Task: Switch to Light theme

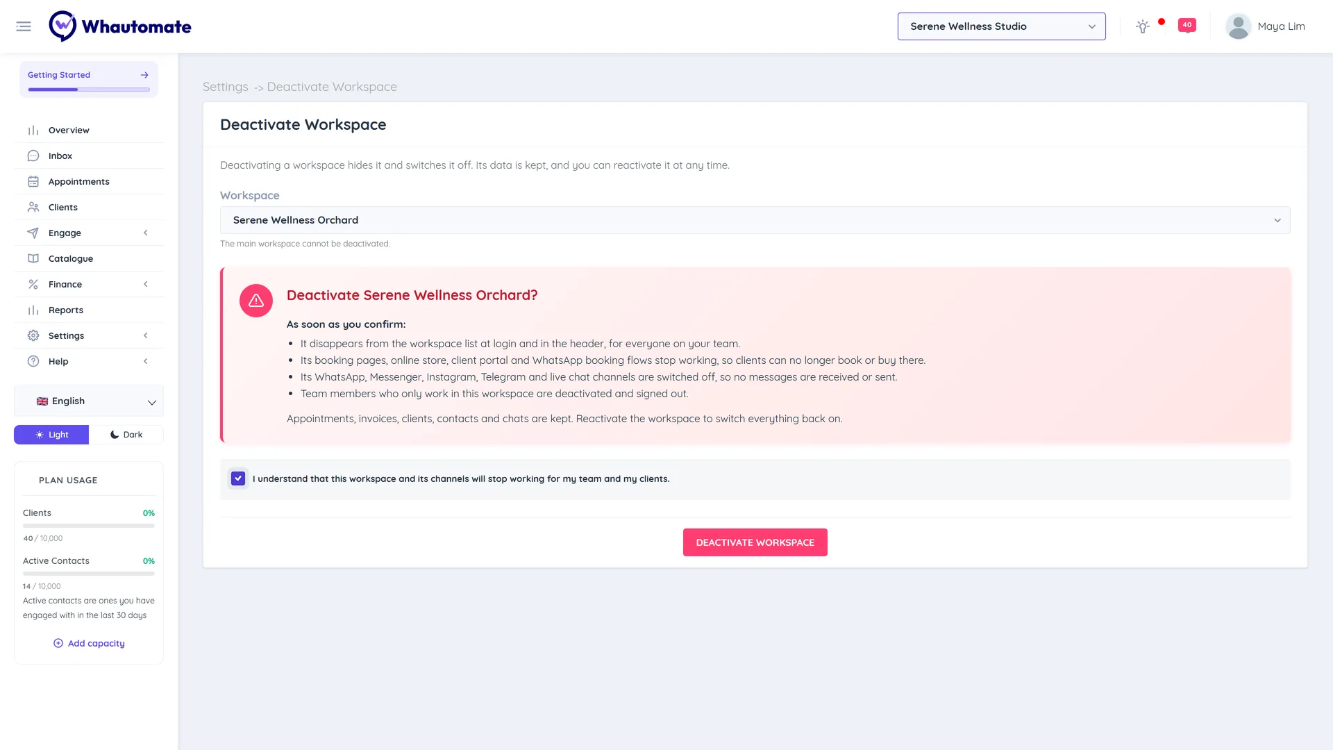Action: (51, 435)
